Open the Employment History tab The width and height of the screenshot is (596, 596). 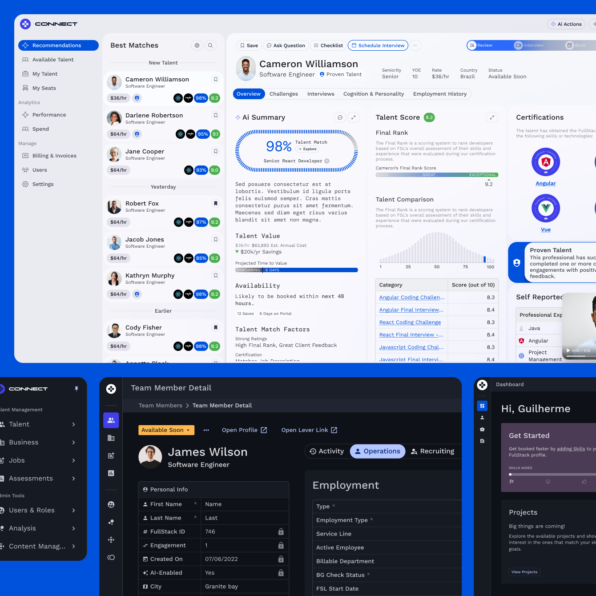(440, 94)
